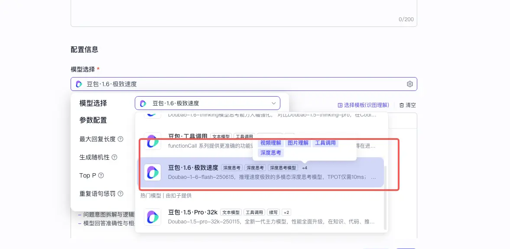Select the Doubao-1.6-thinking model row

(x=260, y=115)
